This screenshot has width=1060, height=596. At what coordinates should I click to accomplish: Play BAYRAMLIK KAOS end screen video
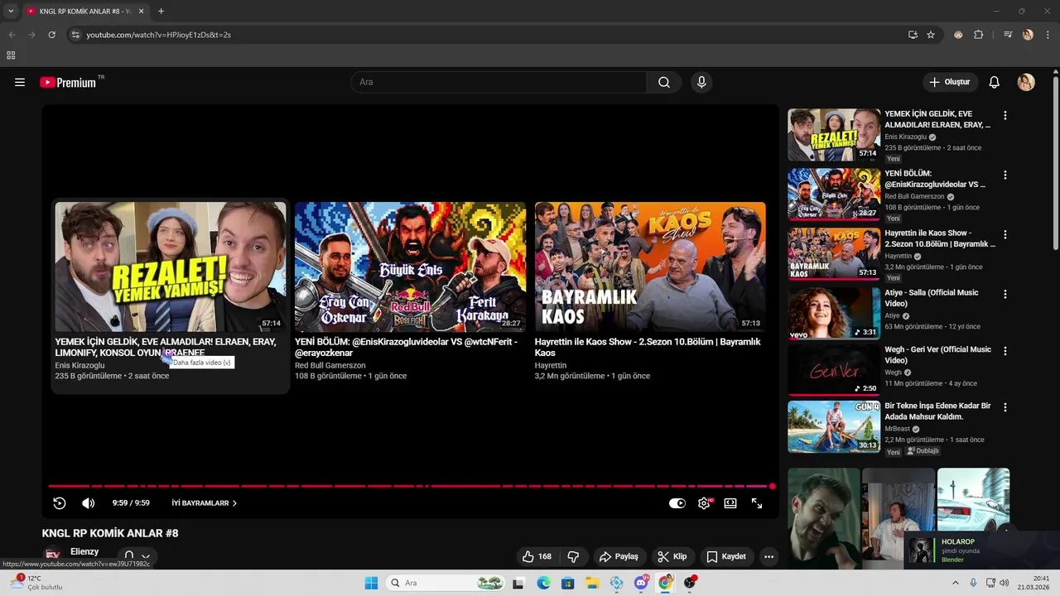pyautogui.click(x=650, y=267)
